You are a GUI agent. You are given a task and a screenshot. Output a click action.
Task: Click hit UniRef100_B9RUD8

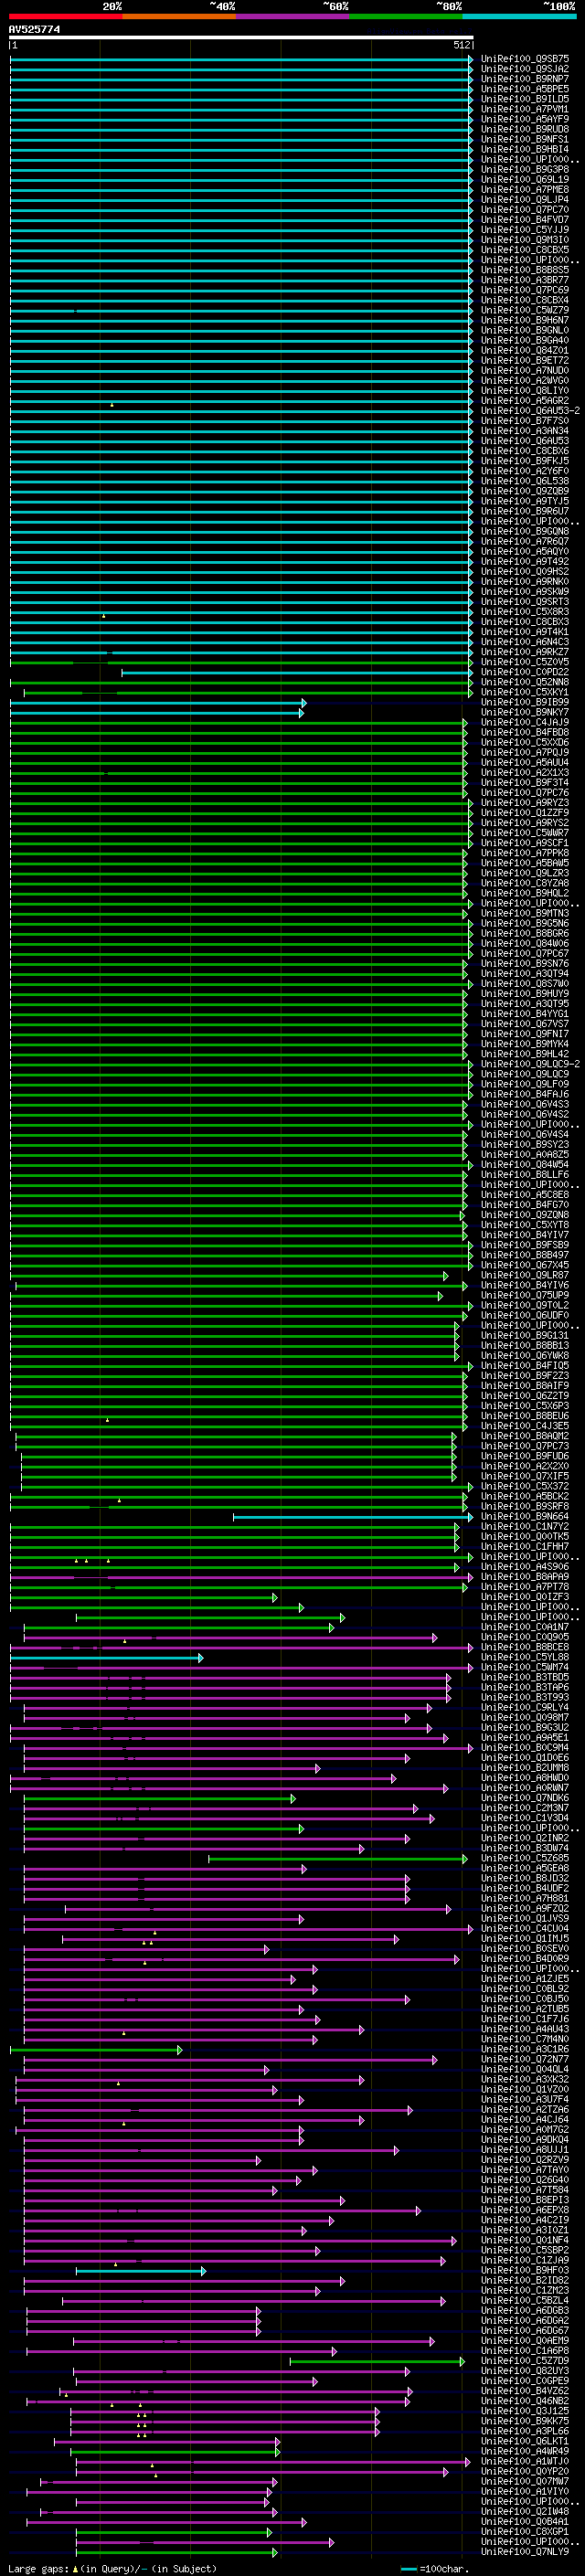click(525, 129)
